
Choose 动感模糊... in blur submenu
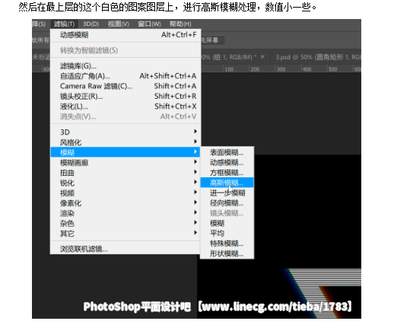tap(227, 163)
